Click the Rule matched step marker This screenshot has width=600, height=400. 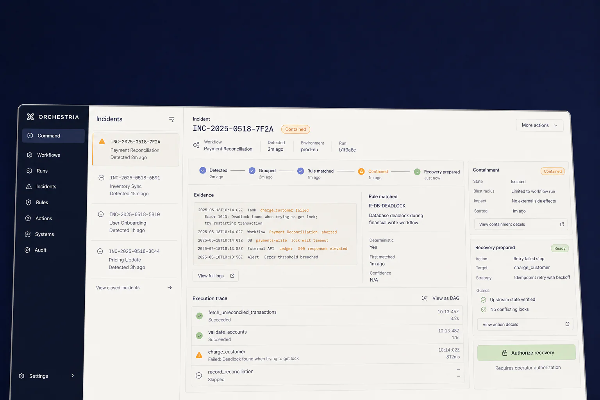pos(300,171)
